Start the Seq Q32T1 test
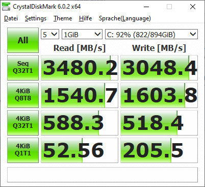This screenshot has width=205, height=187. click(23, 68)
